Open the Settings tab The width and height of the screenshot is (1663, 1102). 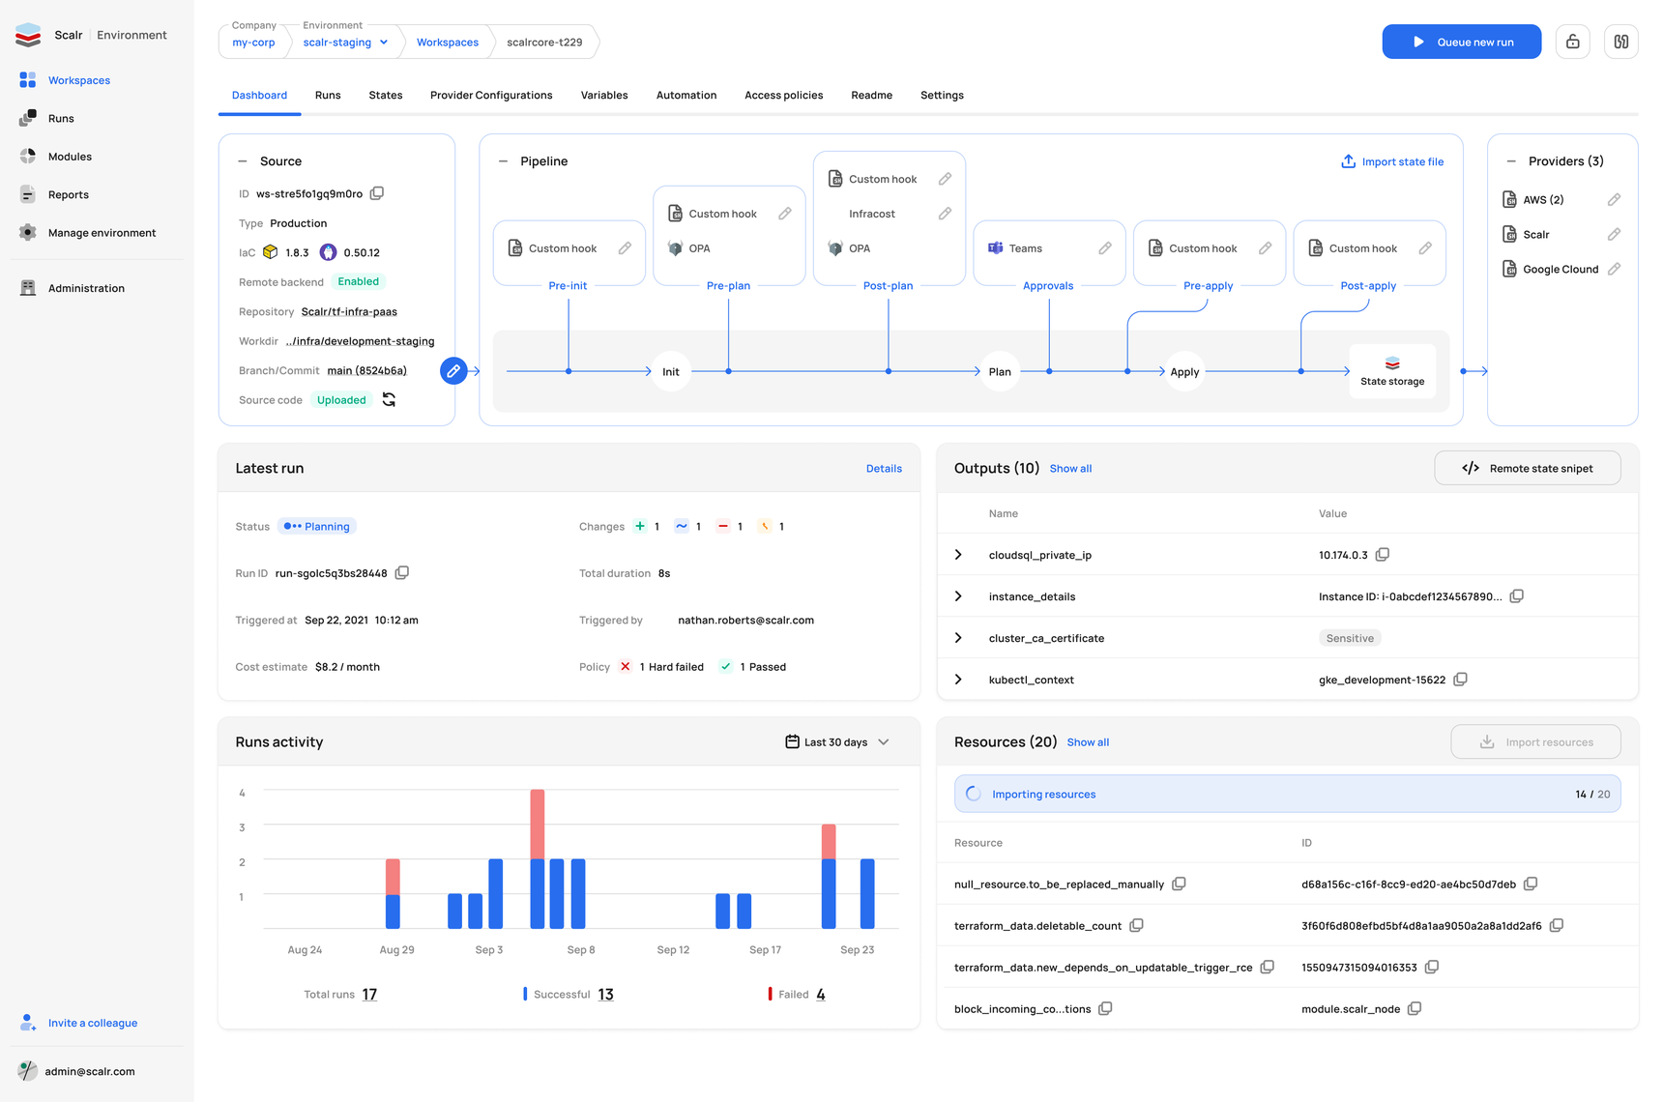pyautogui.click(x=942, y=95)
